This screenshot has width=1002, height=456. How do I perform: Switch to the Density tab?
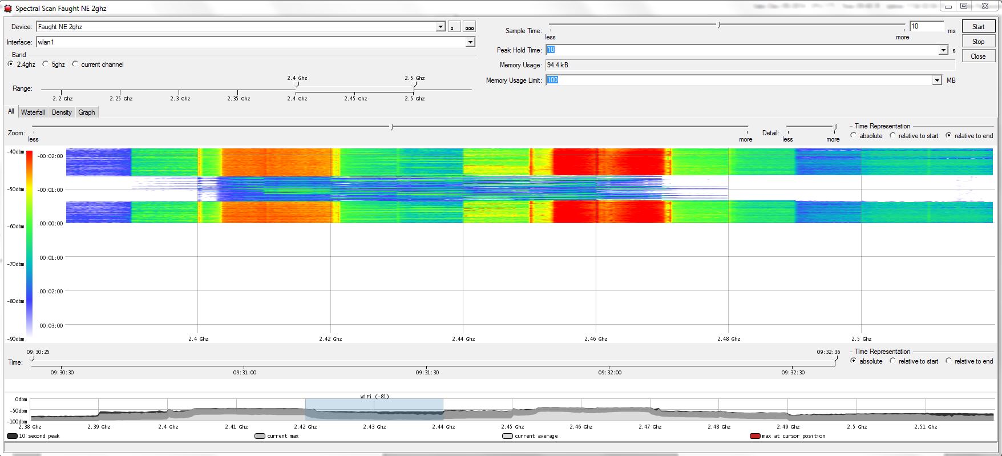pos(62,112)
